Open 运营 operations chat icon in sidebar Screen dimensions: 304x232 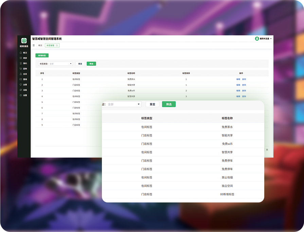21,85
